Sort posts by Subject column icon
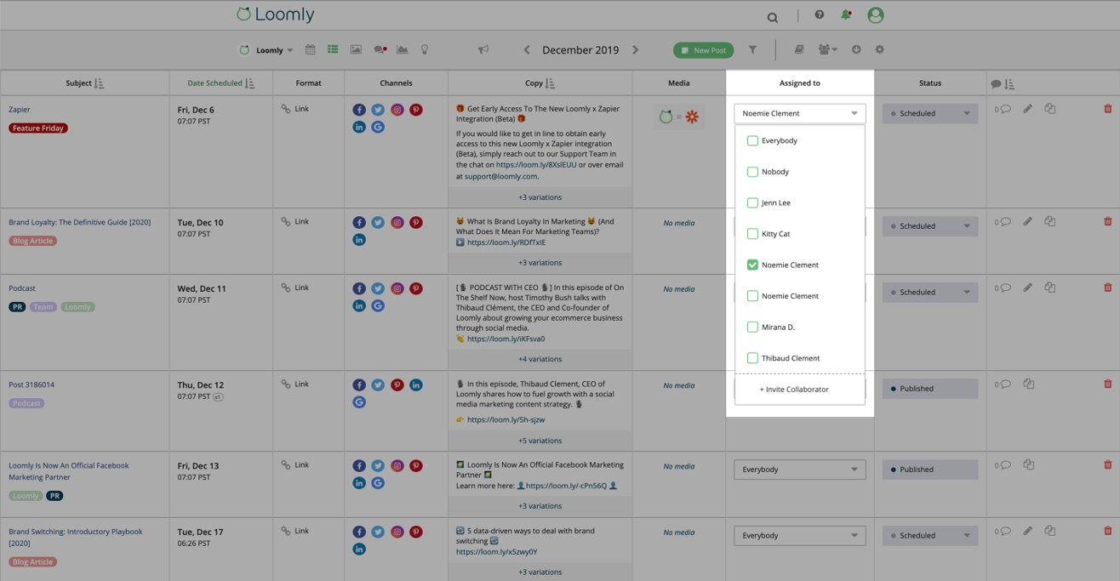 click(x=99, y=83)
